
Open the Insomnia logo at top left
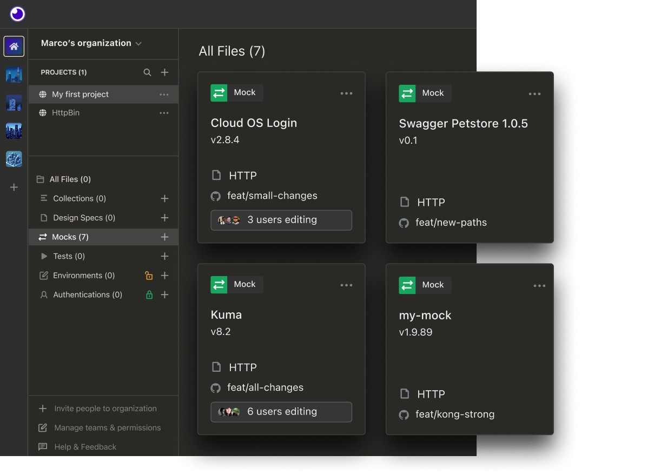(x=17, y=14)
